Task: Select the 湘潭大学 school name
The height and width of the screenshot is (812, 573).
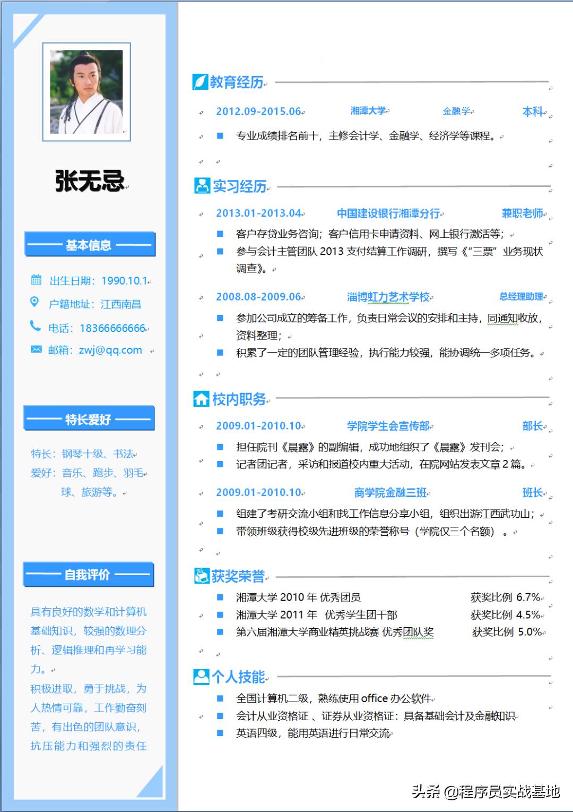Action: pos(368,111)
